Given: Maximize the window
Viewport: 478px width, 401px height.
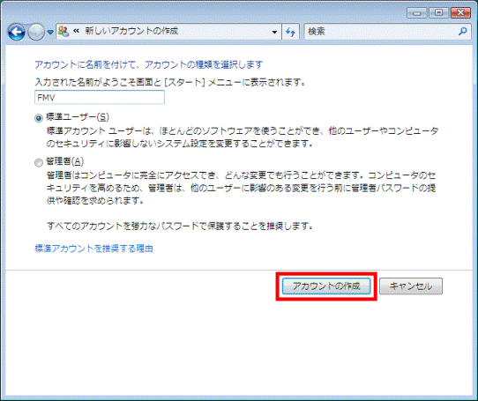Looking at the screenshot, I should [438, 13].
